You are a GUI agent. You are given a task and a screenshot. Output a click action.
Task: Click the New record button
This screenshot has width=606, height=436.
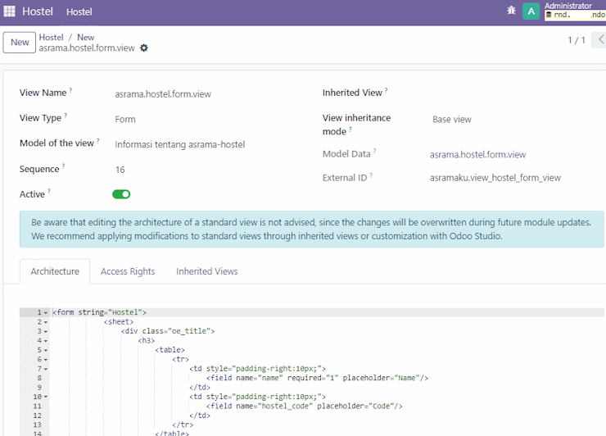point(20,42)
